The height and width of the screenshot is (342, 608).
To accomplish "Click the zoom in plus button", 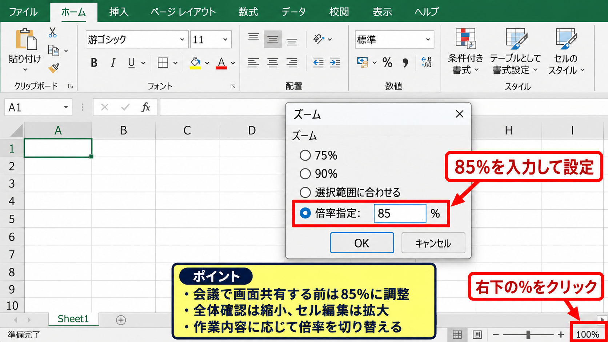I will click(x=561, y=334).
